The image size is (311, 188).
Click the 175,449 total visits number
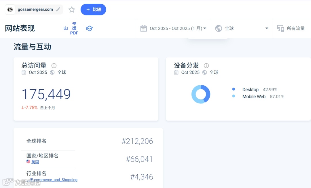(x=46, y=94)
